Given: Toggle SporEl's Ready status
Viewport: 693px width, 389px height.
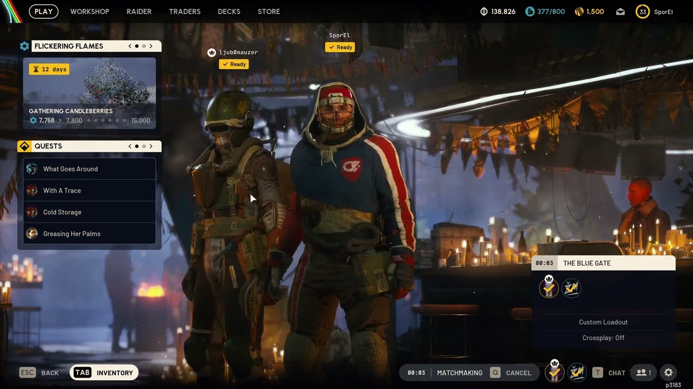Looking at the screenshot, I should point(340,47).
